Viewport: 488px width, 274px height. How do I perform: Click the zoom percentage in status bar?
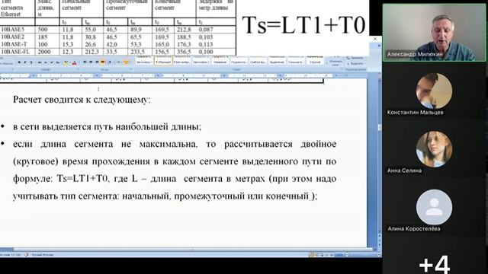pyautogui.click(x=339, y=255)
